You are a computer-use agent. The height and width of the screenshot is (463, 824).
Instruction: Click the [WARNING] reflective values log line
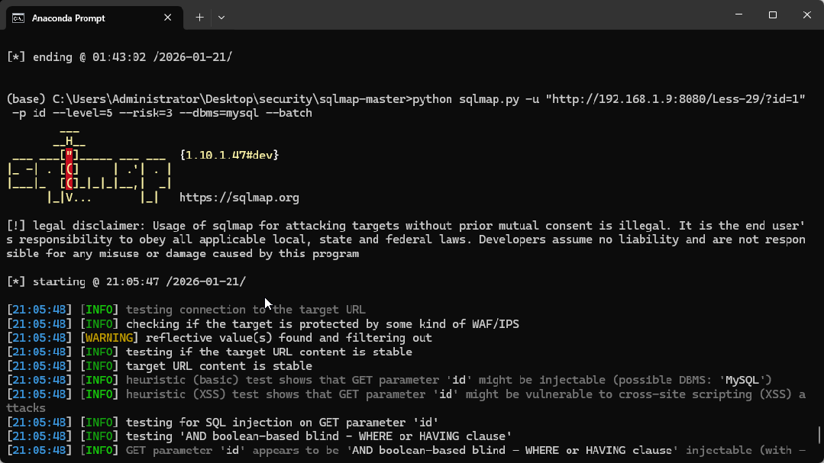pyautogui.click(x=229, y=337)
